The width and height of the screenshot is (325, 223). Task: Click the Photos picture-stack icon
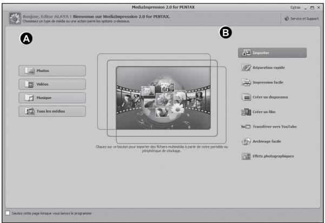tap(30, 71)
